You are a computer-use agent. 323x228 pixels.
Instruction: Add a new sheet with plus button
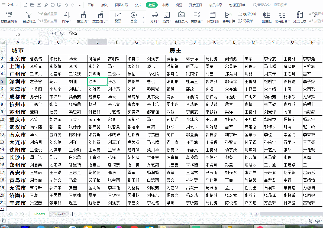pyautogui.click(x=73, y=214)
